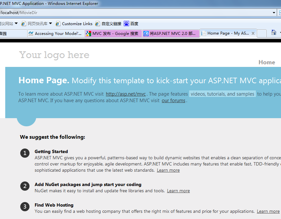Switch to the 客园 tab

pos(13,34)
